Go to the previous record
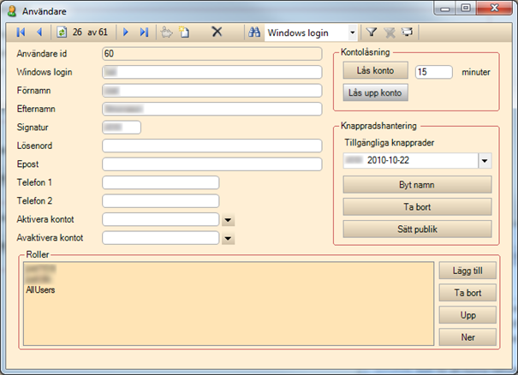 click(x=39, y=33)
